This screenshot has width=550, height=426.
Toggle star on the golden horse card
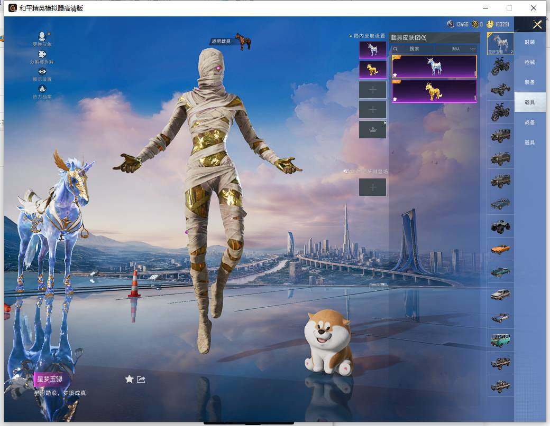pos(395,99)
